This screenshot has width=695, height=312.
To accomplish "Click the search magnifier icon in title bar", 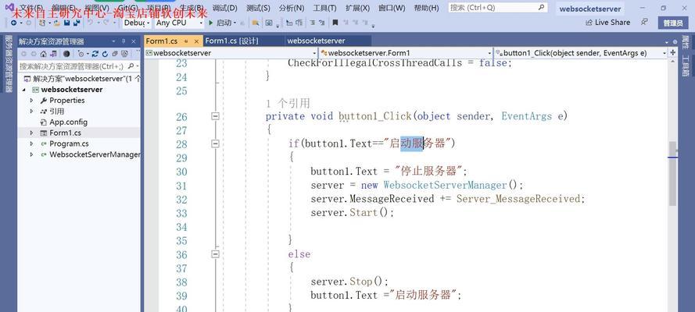I will point(542,8).
